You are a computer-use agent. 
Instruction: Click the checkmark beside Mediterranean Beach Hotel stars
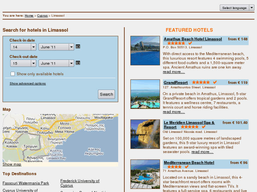pyautogui.click(x=187, y=167)
